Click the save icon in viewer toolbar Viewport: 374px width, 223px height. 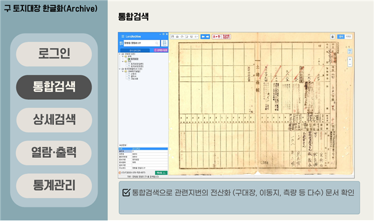click(x=173, y=36)
